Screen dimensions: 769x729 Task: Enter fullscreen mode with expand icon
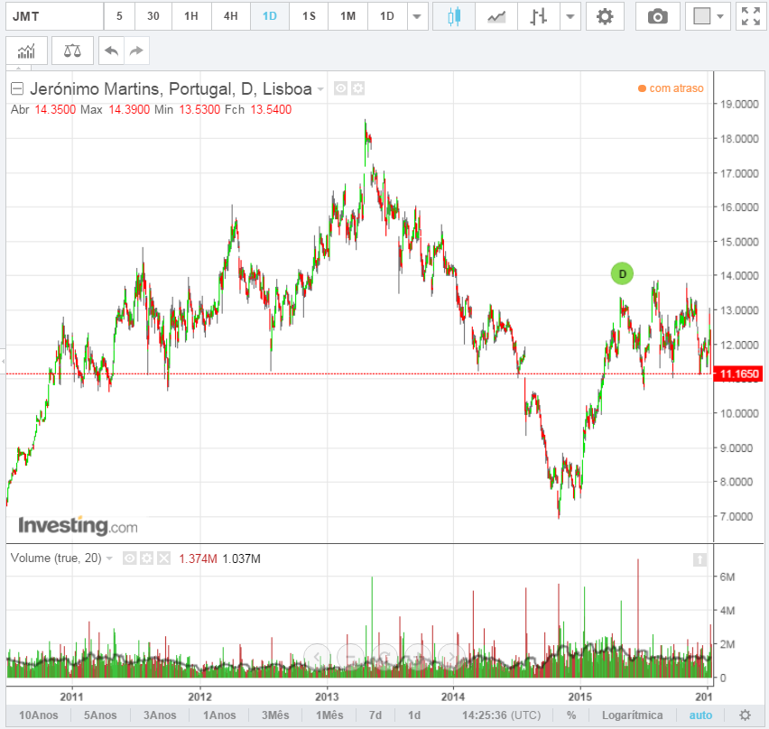coord(750,16)
